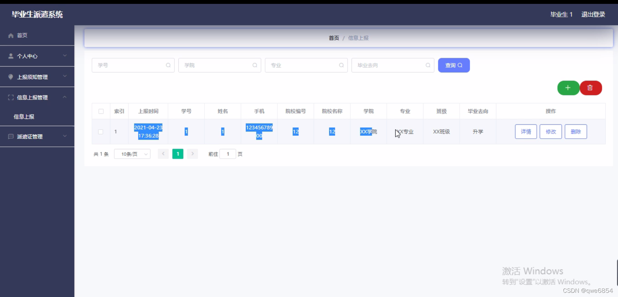Click the green plus icon to add record
This screenshot has height=297, width=618.
point(568,88)
